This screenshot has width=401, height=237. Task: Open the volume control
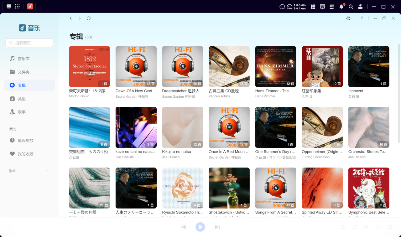click(366, 227)
